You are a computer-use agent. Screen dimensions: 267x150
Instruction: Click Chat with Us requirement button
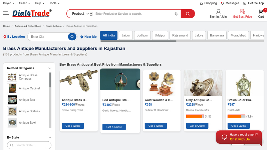coord(239,137)
